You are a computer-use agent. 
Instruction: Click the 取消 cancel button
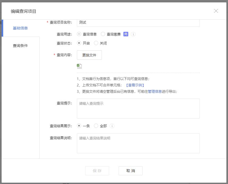130,170
